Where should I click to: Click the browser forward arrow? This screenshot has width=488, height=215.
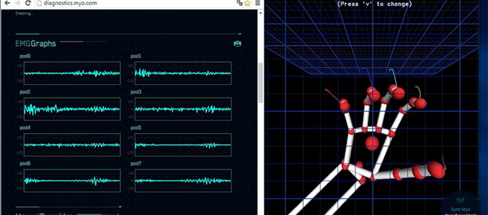click(x=17, y=3)
